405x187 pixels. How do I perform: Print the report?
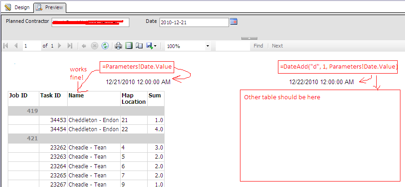[118, 46]
